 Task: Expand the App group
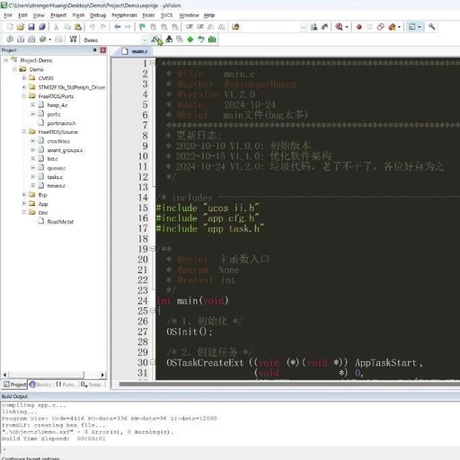(24, 204)
